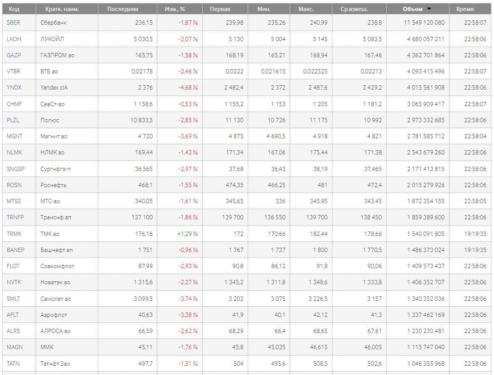This screenshot has height=375, width=494.
Task: Click the Время column header
Action: (465, 9)
